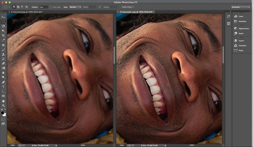Viewport: 253px width, 147px height.
Task: Toggle Quick Mask mode
Action: (x=3, y=119)
